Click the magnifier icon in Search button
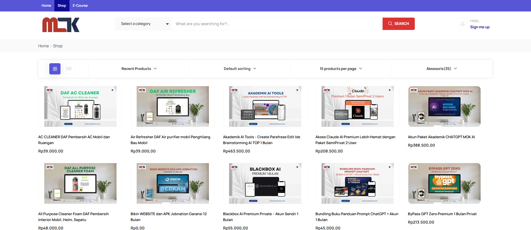Image resolution: width=531 pixels, height=230 pixels. [x=390, y=24]
